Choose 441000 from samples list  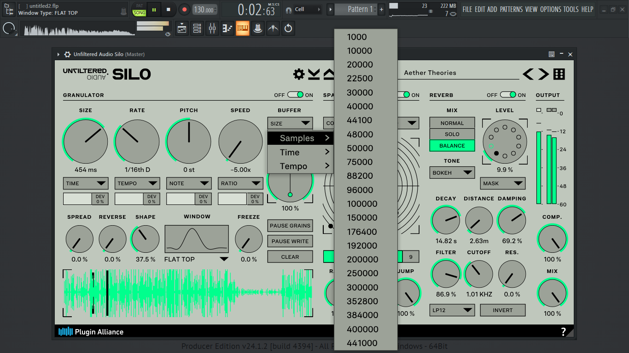click(x=366, y=343)
